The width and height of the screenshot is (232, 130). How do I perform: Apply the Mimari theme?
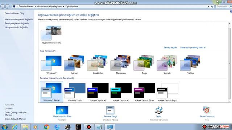74,65
